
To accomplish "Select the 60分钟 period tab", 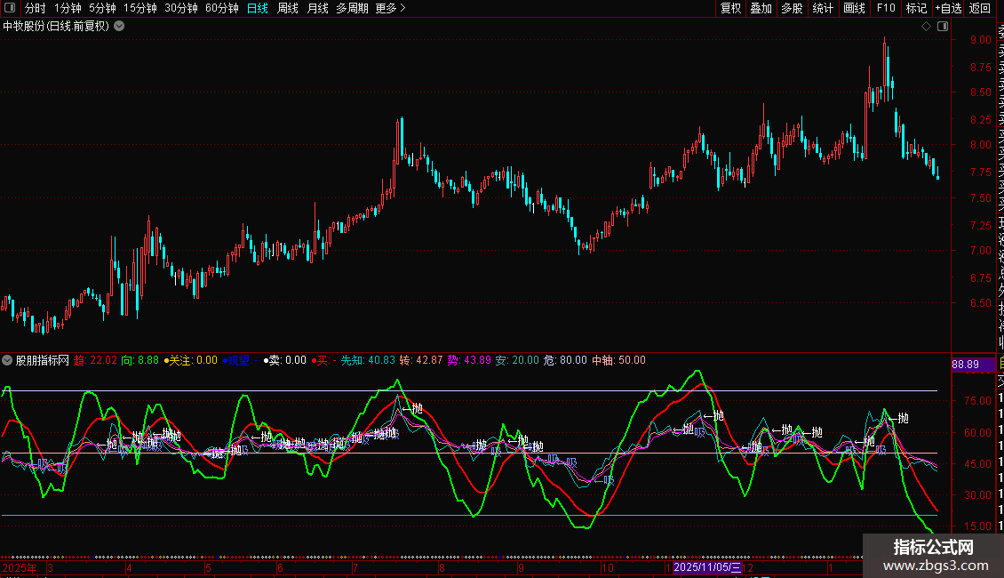I will click(x=221, y=8).
